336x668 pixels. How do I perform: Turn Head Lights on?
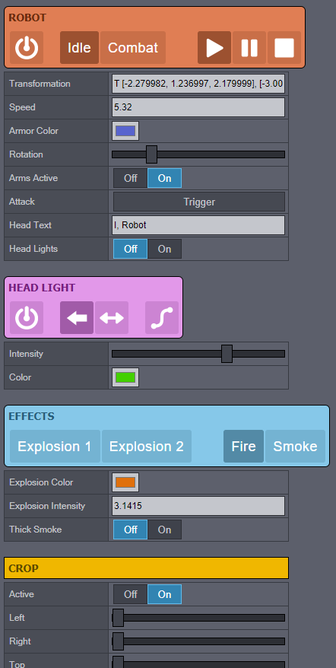point(164,249)
